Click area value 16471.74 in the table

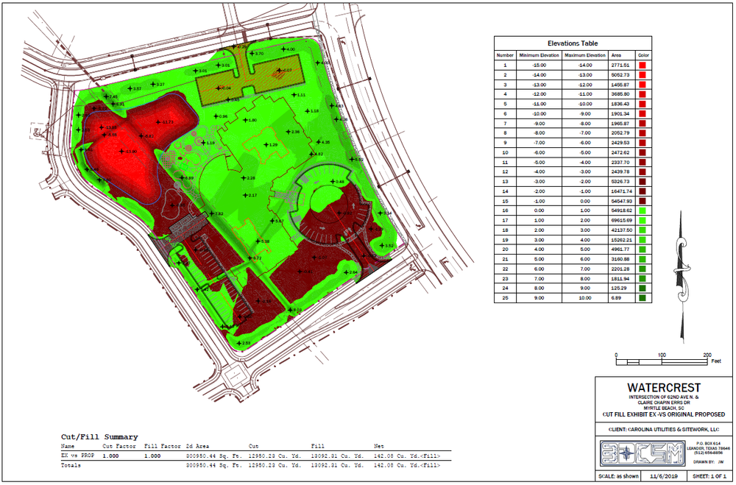[621, 191]
